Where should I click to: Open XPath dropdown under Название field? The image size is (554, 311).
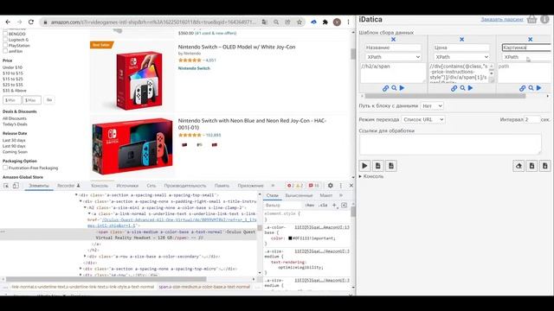click(393, 57)
